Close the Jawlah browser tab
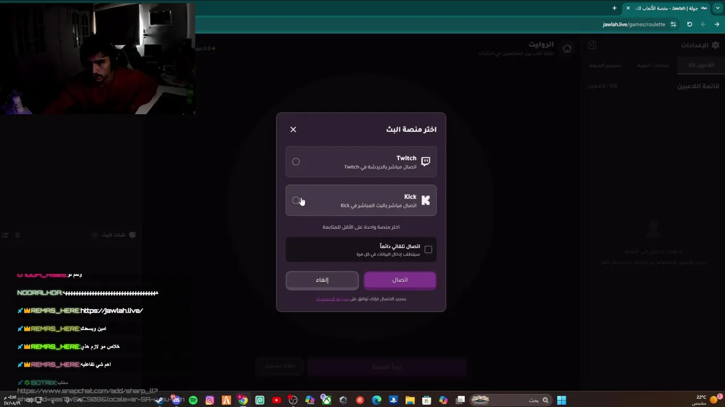Screen dimensions: 725x407 628,8
